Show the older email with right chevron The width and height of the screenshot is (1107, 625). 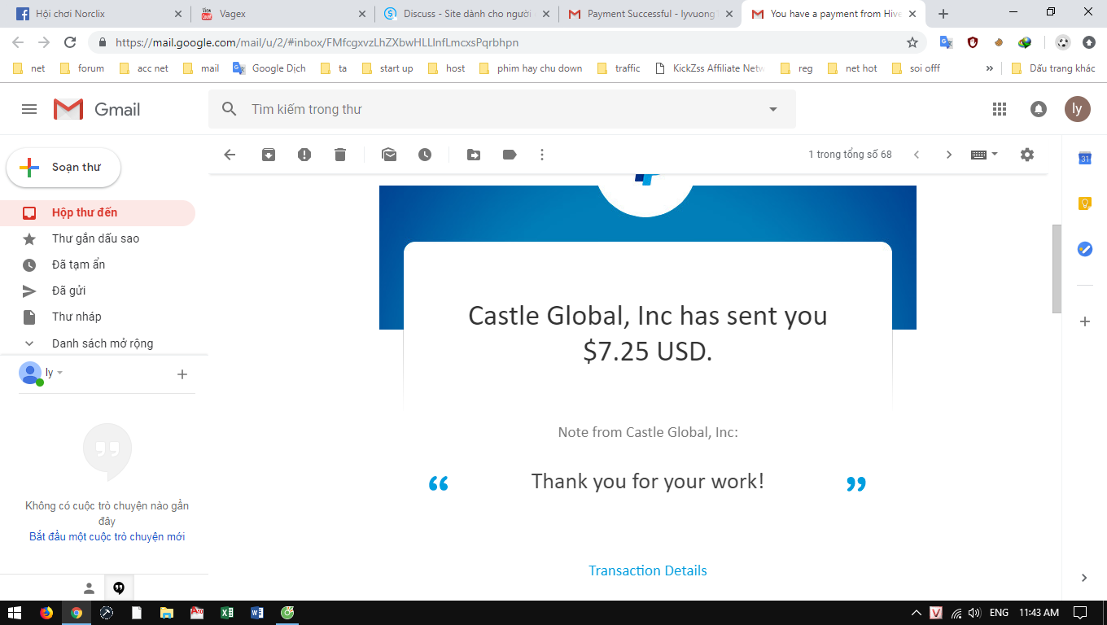948,155
